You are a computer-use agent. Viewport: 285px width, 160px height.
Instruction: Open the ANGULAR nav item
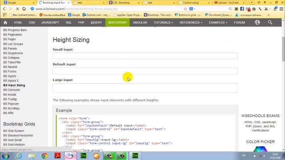140,23
